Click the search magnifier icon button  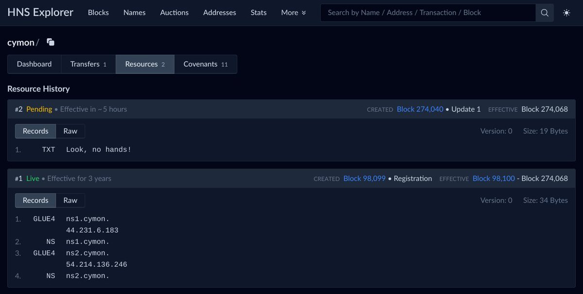545,13
